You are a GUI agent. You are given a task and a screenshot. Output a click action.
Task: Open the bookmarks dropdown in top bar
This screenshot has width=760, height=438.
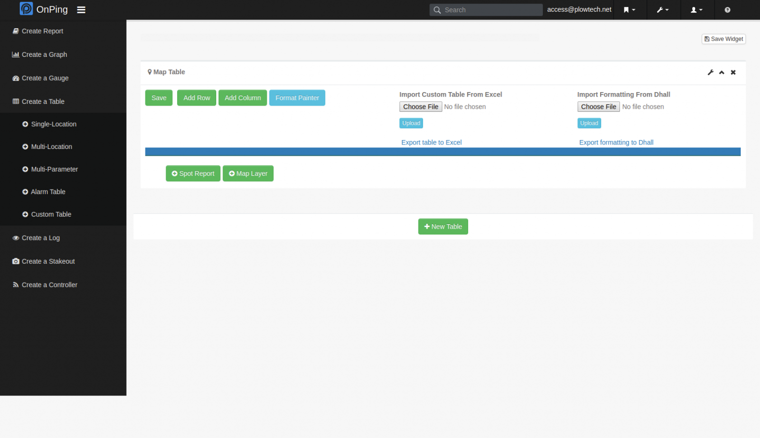[629, 9]
